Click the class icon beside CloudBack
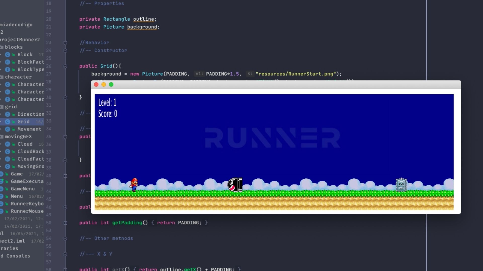This screenshot has height=271, width=483. 8,152
